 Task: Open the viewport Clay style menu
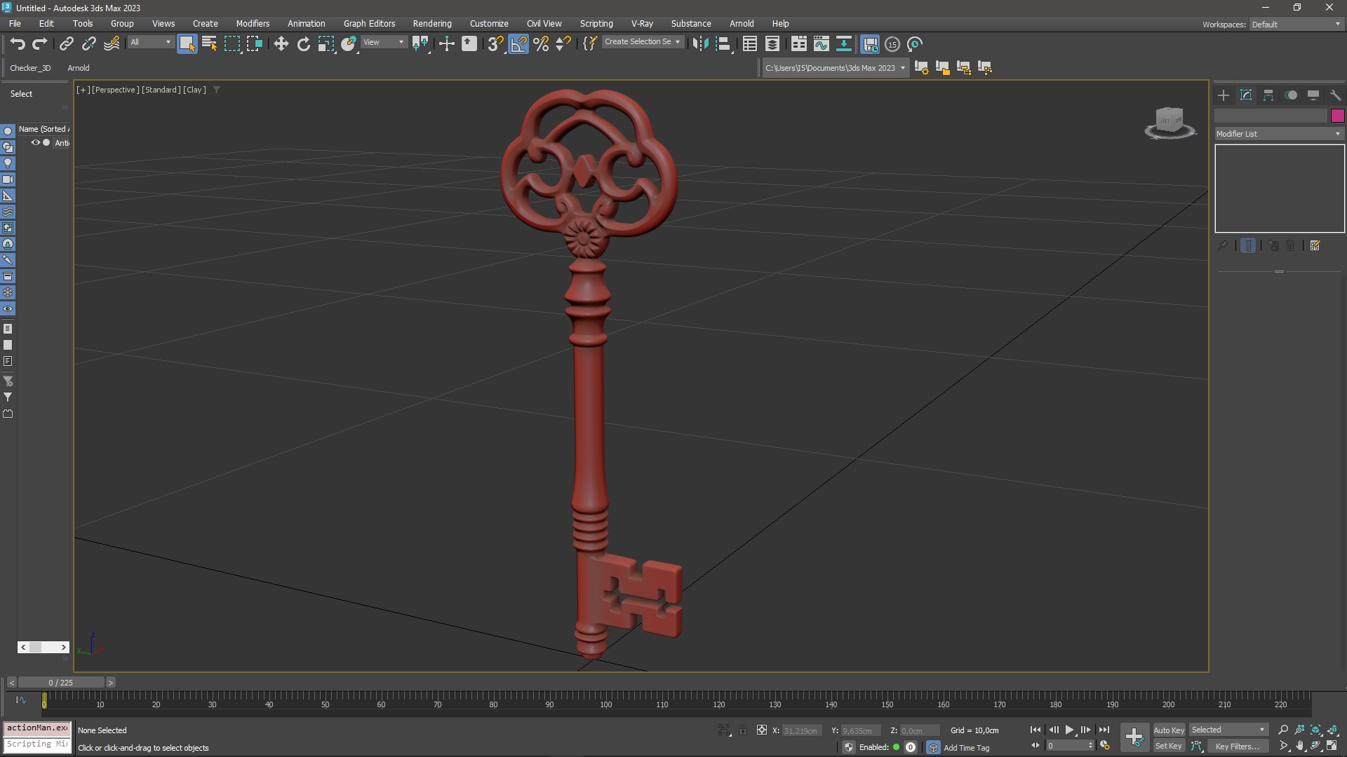pyautogui.click(x=194, y=90)
